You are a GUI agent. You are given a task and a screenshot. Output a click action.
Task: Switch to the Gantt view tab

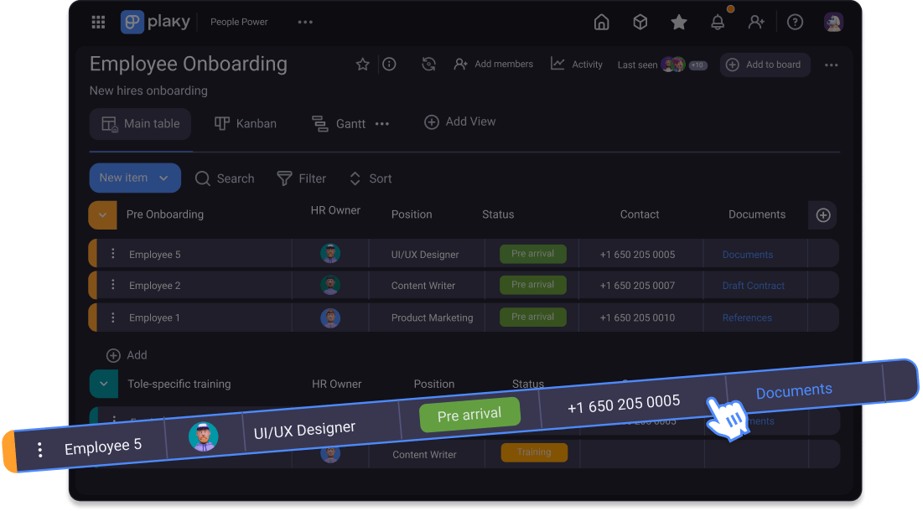339,123
